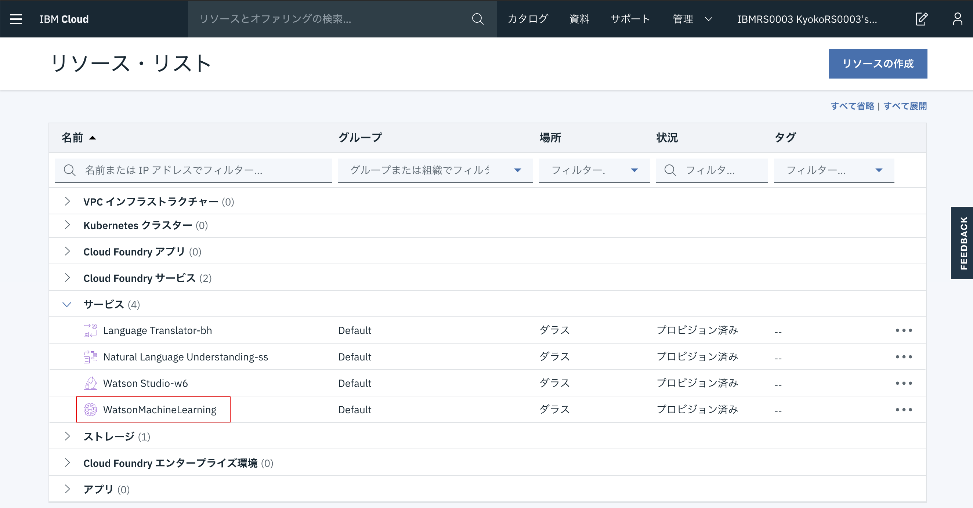
Task: Click the すべて展開 link
Action: coord(905,106)
